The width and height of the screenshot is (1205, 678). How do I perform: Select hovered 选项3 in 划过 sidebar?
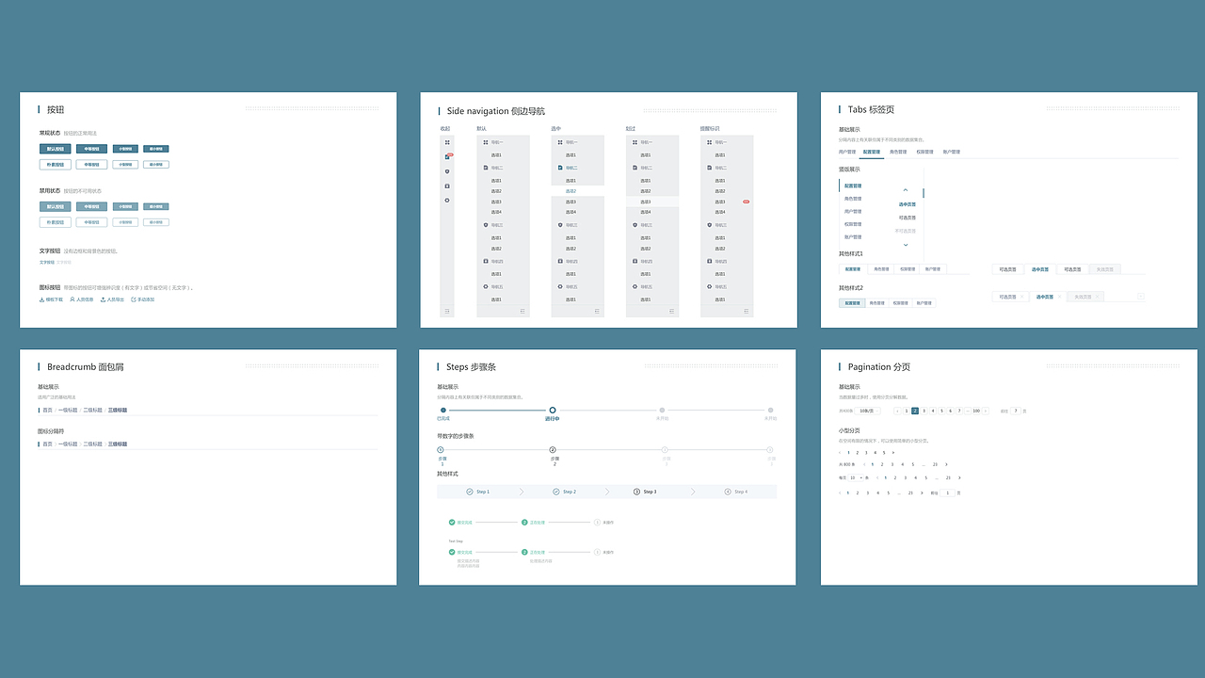point(652,202)
